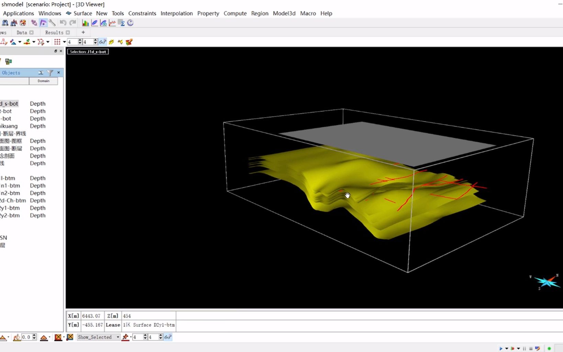Click the orange X box with red underline
The width and height of the screenshot is (563, 352).
click(x=58, y=337)
